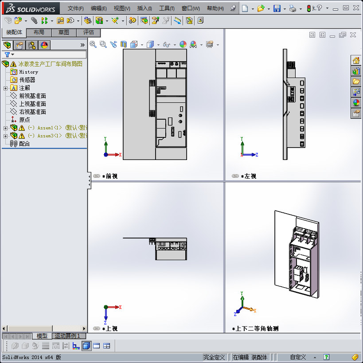
Task: Toggle link icon beside 前视 view
Action: (97, 176)
